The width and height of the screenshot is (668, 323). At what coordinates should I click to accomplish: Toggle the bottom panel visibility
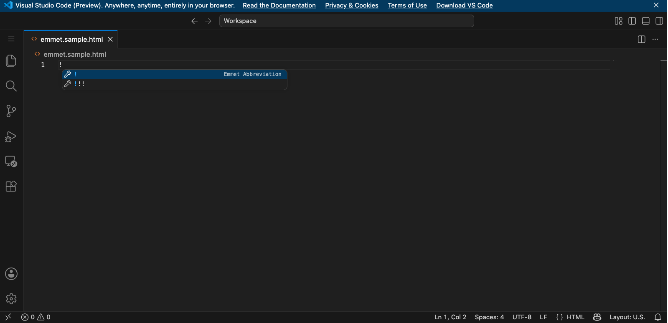(646, 21)
